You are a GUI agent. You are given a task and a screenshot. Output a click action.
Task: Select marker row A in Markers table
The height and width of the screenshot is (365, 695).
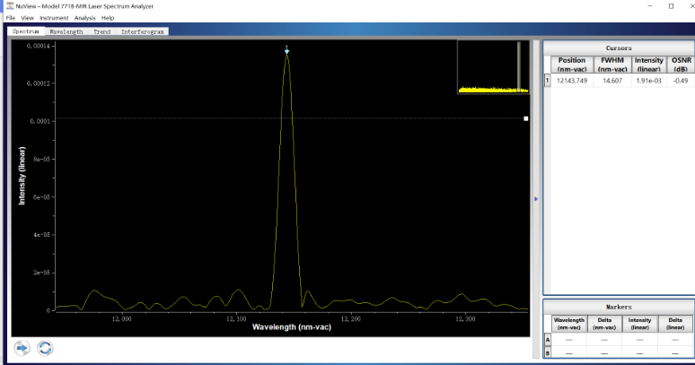point(548,340)
